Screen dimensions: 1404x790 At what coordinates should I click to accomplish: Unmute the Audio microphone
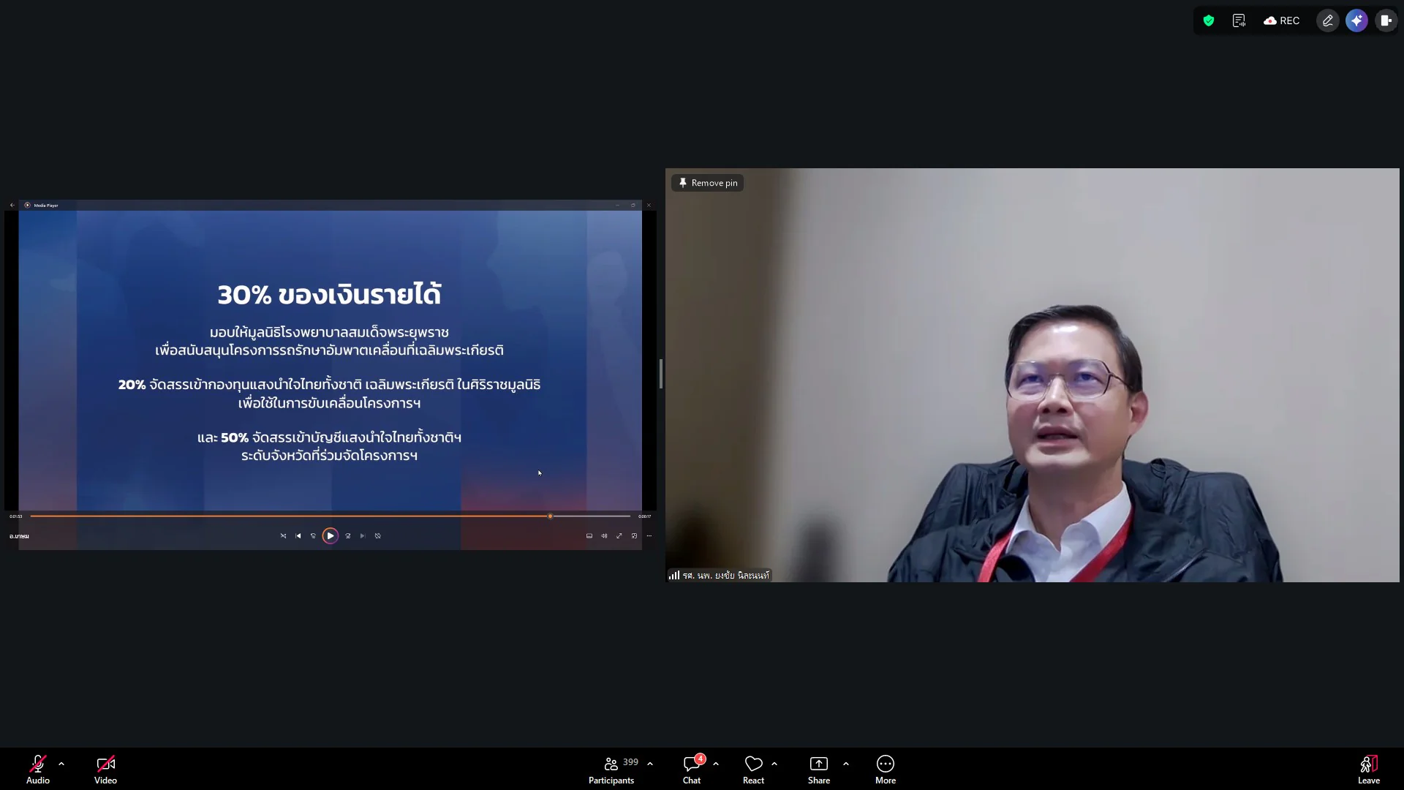pos(38,770)
